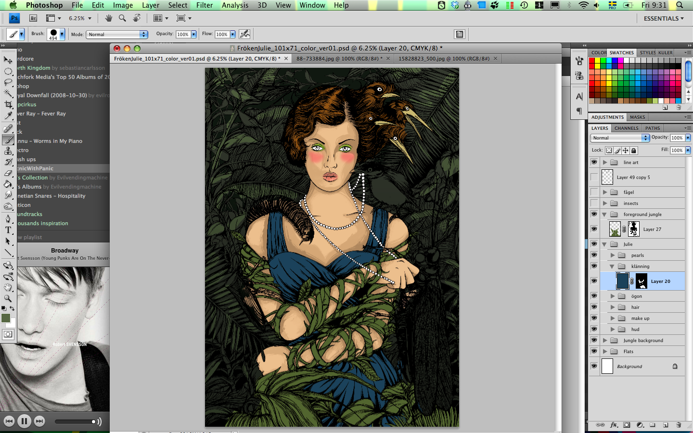Open the layer blend mode dropdown

[620, 138]
